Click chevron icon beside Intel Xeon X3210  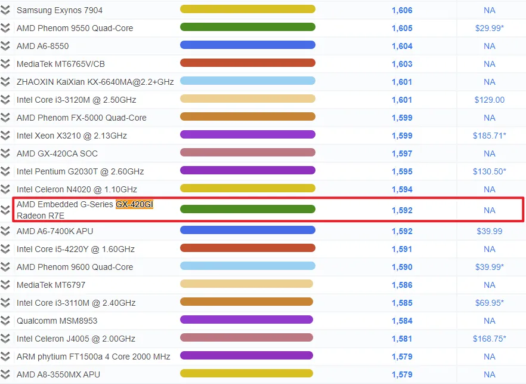coord(6,136)
